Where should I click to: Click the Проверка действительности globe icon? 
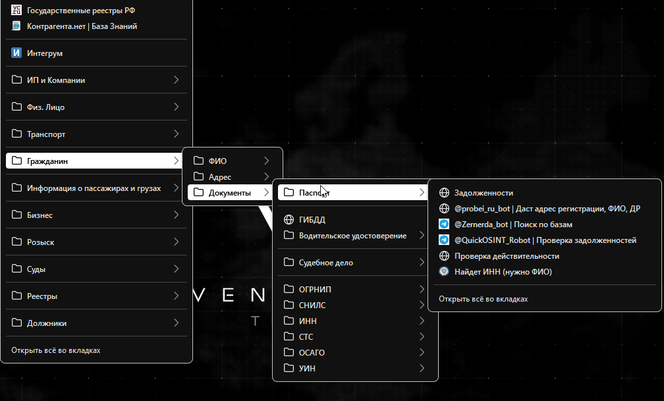coord(444,255)
